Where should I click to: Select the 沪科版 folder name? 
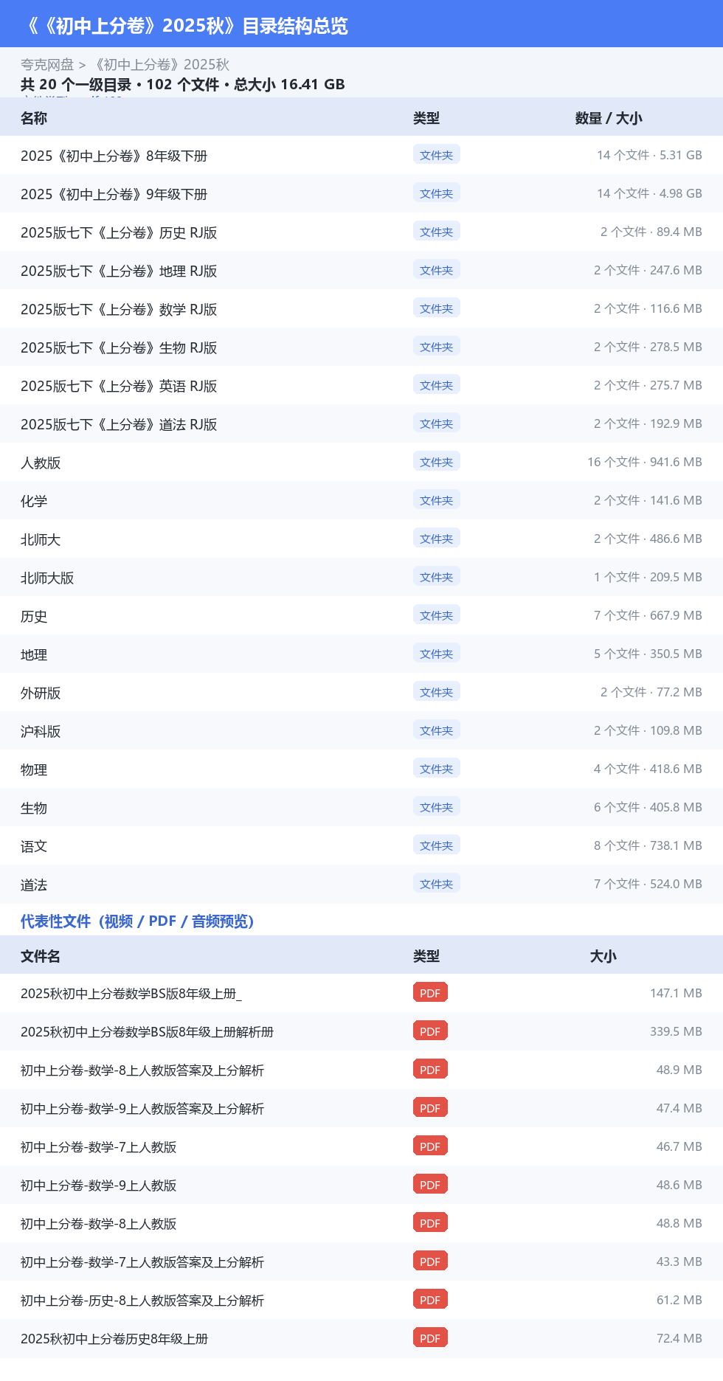tap(41, 731)
